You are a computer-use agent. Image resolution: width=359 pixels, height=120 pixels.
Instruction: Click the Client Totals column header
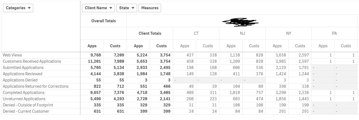point(150,33)
